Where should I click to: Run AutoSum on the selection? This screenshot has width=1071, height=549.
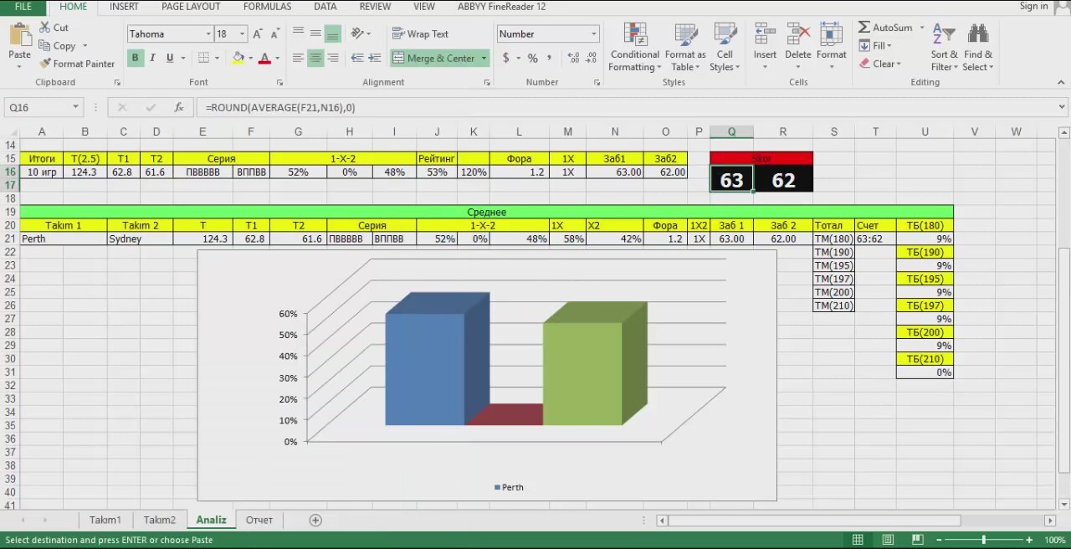(x=885, y=28)
